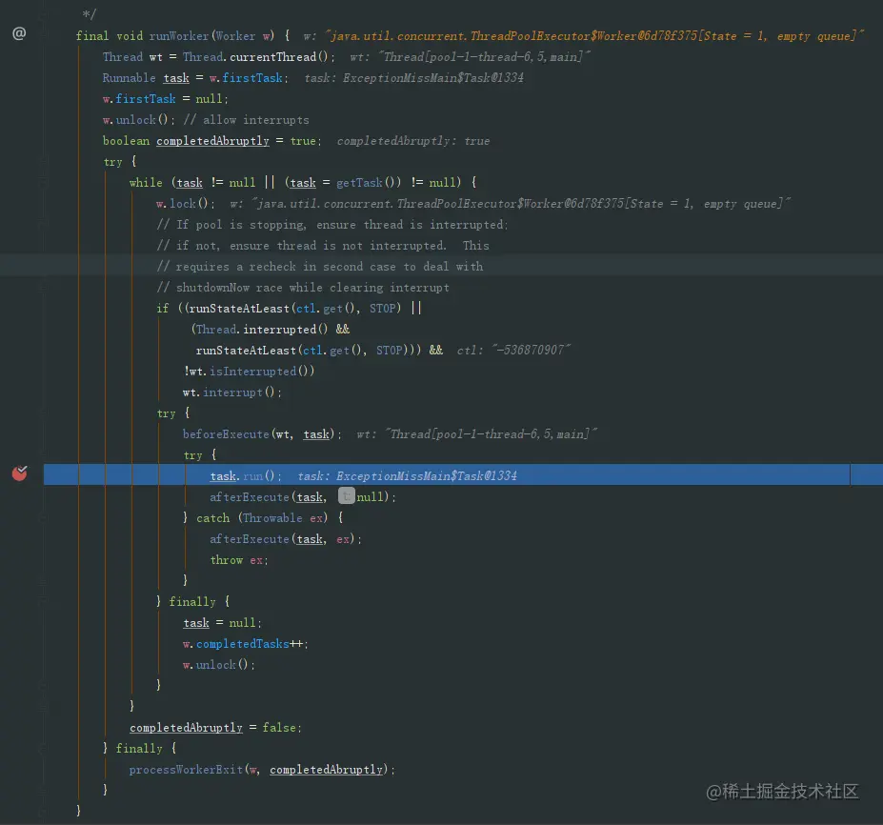Image resolution: width=883 pixels, height=825 pixels.
Task: Click Thread.currentThread() call
Action: (x=258, y=57)
